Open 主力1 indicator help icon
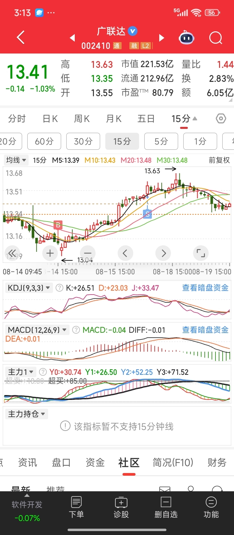This screenshot has width=234, height=535. tap(43, 372)
